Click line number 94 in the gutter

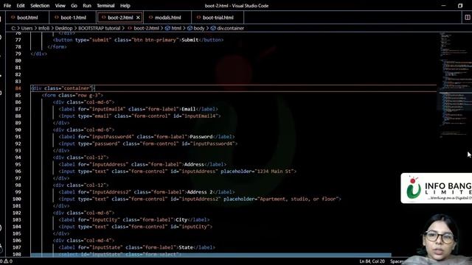(x=18, y=158)
